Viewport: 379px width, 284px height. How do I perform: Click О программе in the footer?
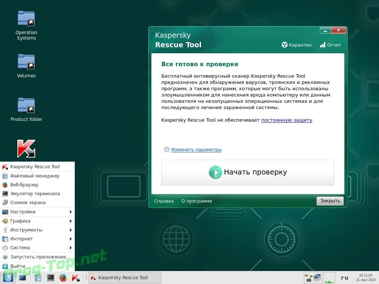(x=197, y=201)
